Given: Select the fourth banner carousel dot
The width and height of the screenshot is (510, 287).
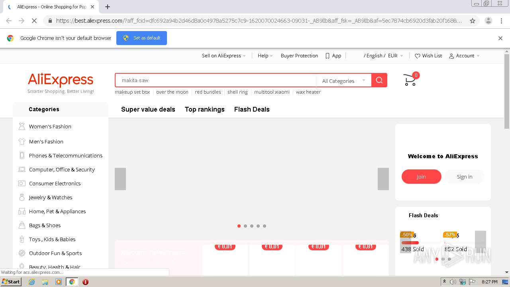Looking at the screenshot, I should click(x=258, y=226).
